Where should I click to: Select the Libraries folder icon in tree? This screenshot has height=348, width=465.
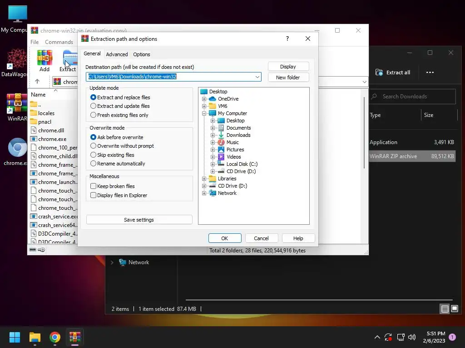click(x=213, y=179)
